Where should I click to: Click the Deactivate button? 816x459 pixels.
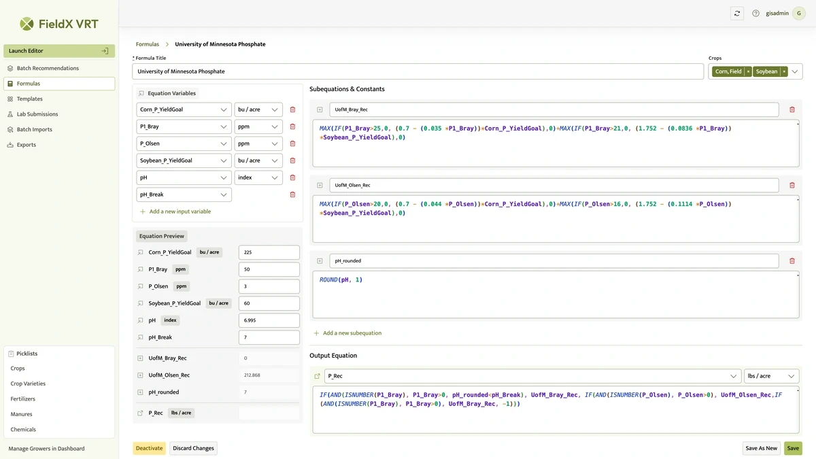point(149,448)
